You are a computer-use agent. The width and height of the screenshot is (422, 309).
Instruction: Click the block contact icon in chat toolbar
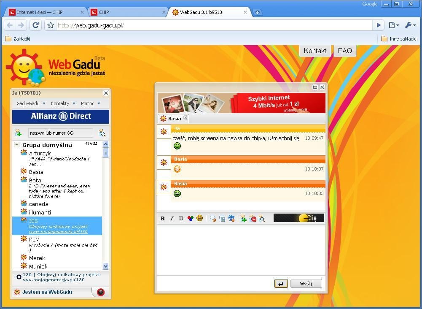pyautogui.click(x=253, y=218)
